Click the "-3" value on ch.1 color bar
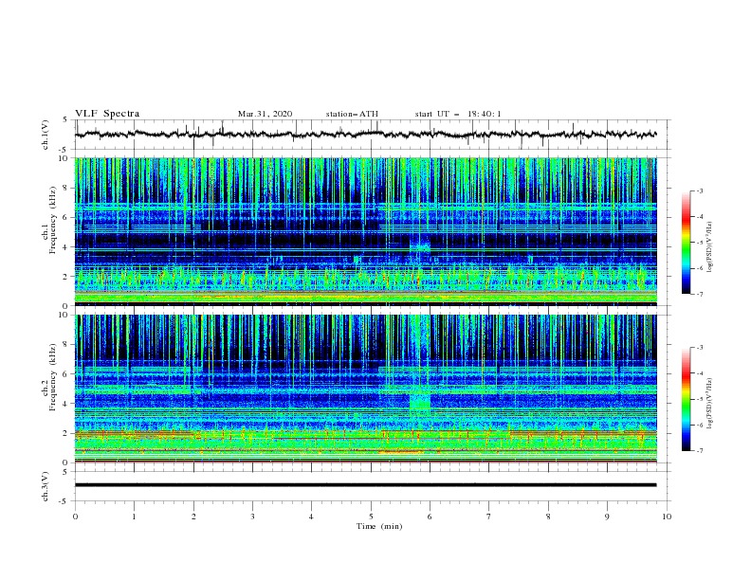Image resolution: width=751 pixels, height=580 pixels. [699, 190]
